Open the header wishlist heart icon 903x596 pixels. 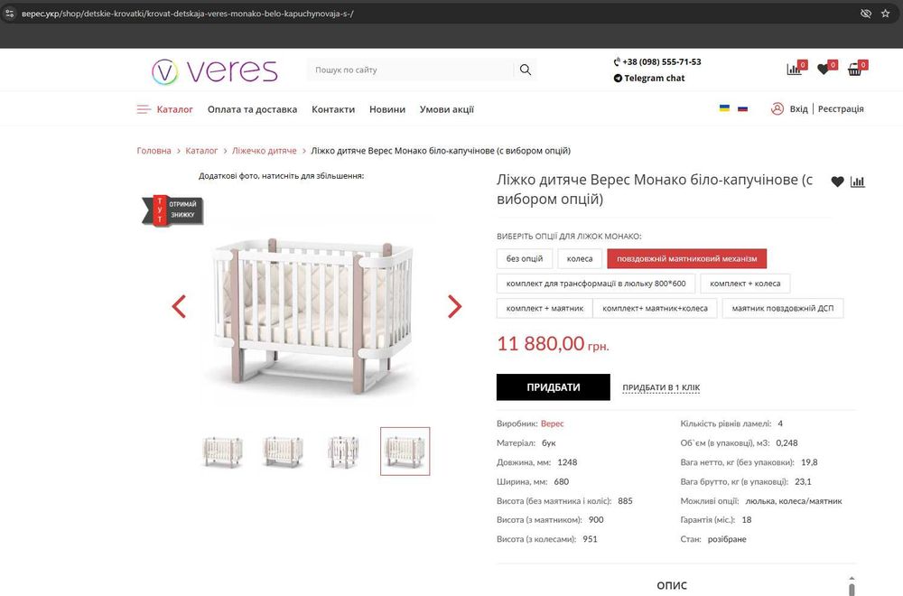[x=825, y=70]
